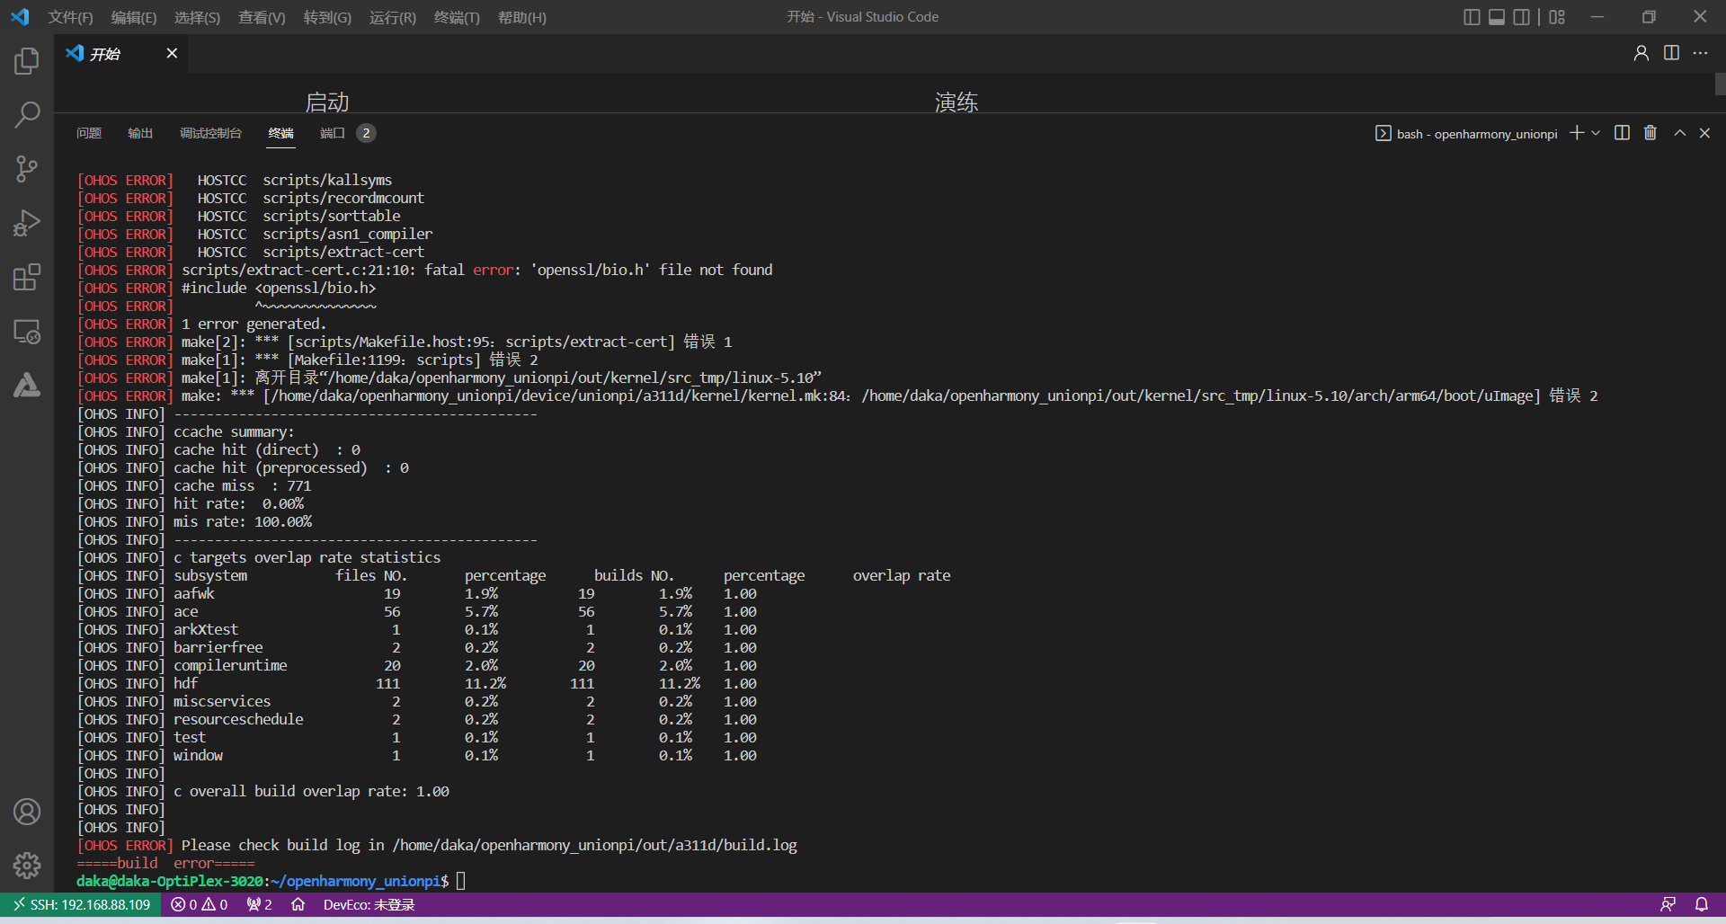Toggle secondary side bar visibility
The image size is (1726, 924).
click(x=1521, y=17)
